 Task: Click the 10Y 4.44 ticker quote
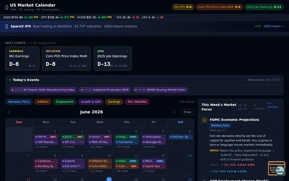pyautogui.click(x=152, y=17)
